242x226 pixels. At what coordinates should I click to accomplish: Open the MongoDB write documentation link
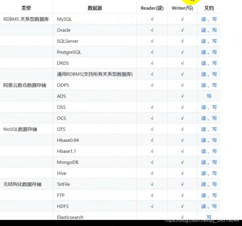pos(214,162)
